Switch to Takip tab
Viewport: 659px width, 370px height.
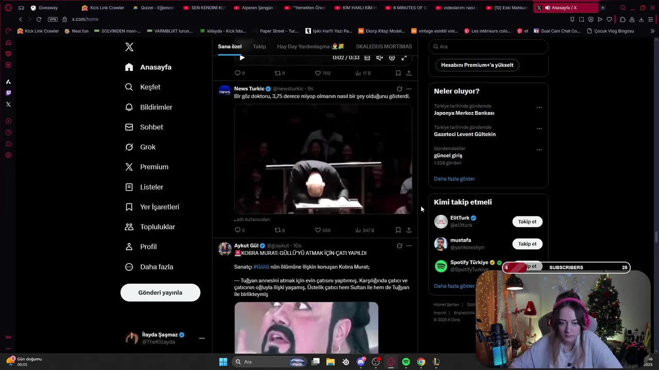click(x=259, y=46)
